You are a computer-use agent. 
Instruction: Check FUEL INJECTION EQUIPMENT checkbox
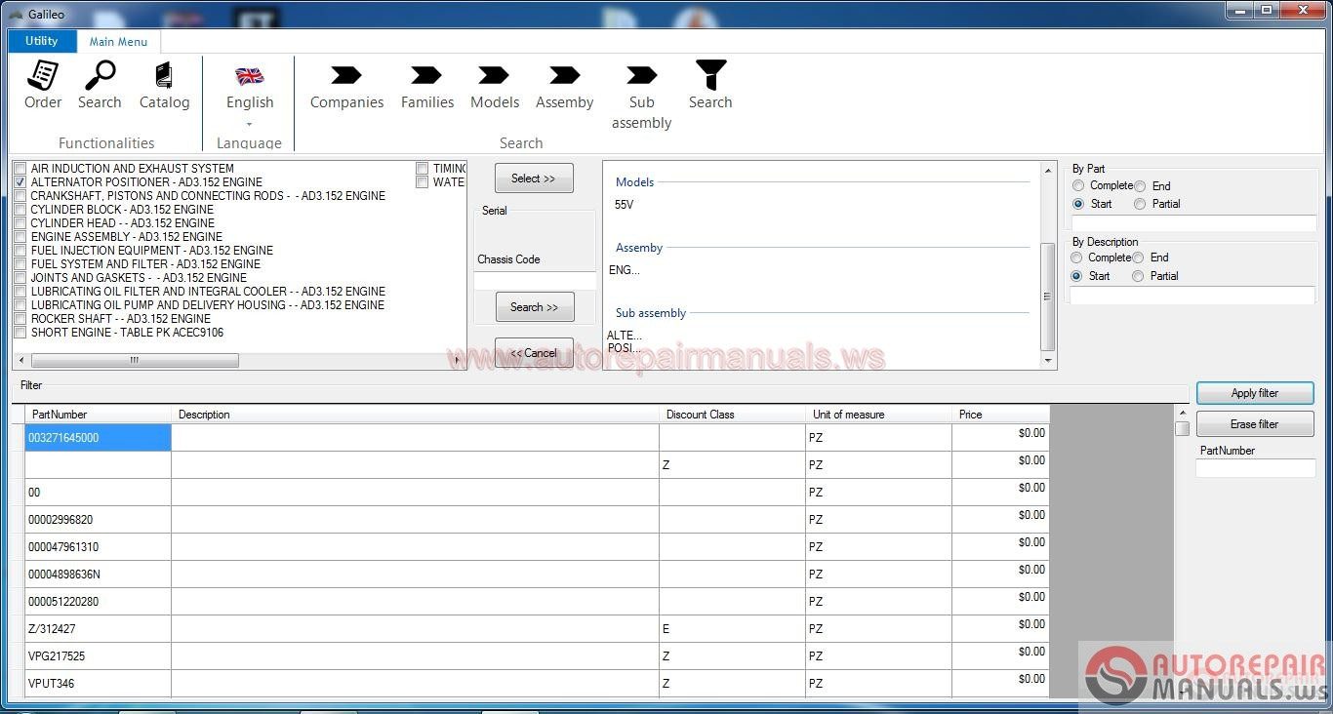(20, 251)
